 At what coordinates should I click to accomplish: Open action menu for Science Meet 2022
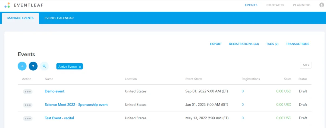[28, 105]
